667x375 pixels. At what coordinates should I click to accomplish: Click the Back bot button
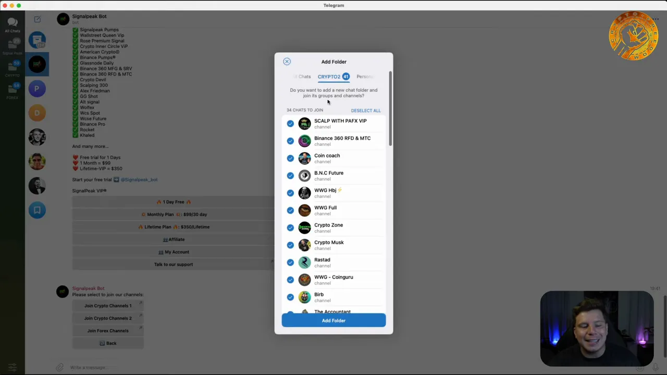click(108, 343)
